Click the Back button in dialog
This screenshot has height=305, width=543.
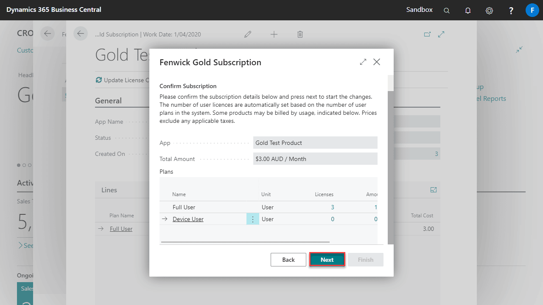click(x=288, y=260)
